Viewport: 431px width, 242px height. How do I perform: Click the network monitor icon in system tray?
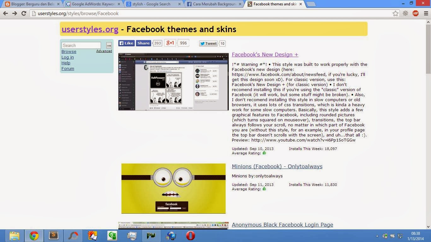point(400,236)
